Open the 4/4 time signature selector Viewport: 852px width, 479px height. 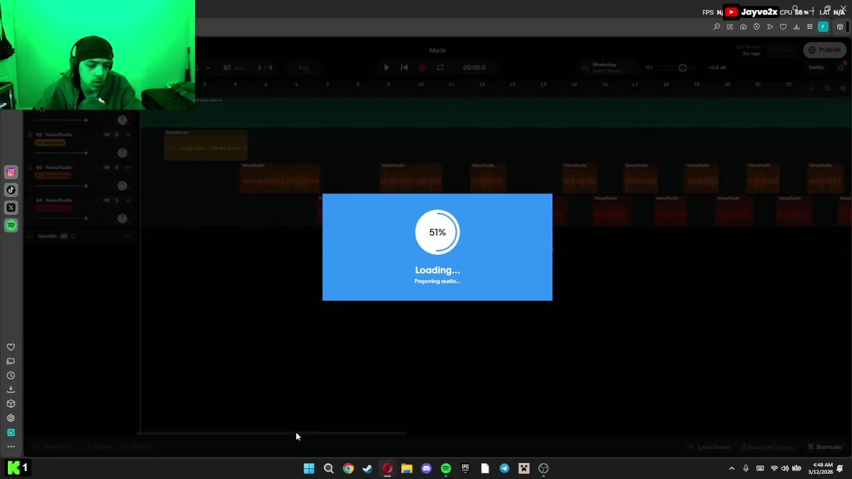[x=265, y=67]
